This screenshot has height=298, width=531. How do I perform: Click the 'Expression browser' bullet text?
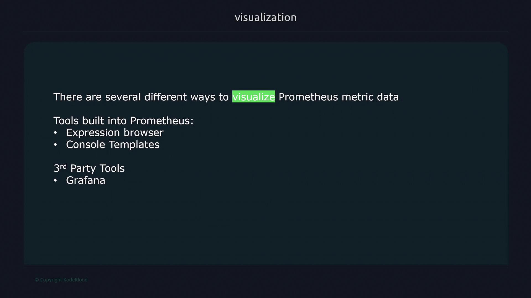pyautogui.click(x=114, y=133)
